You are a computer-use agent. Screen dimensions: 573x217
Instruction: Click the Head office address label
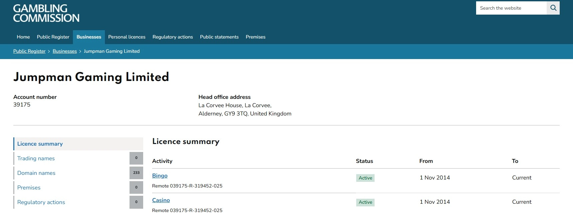[x=225, y=97]
